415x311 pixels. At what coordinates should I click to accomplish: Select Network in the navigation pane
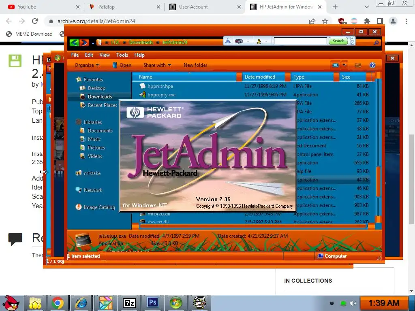coord(89,190)
